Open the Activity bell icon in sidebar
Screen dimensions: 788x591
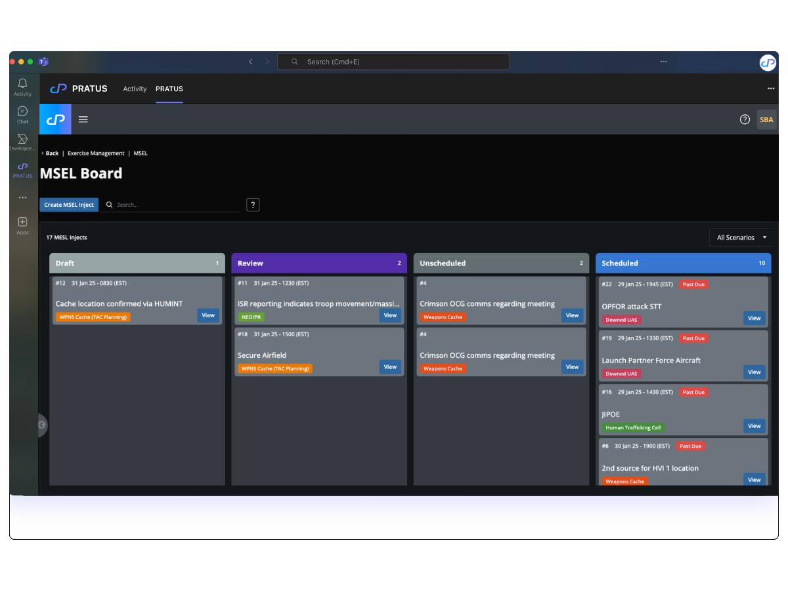22,86
